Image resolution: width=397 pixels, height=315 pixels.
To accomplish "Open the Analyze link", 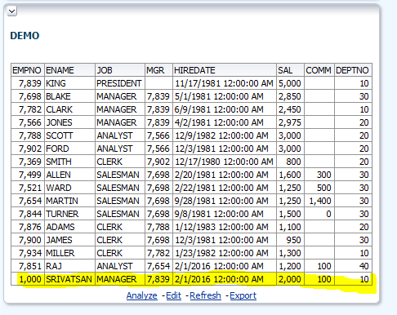I will tap(142, 295).
